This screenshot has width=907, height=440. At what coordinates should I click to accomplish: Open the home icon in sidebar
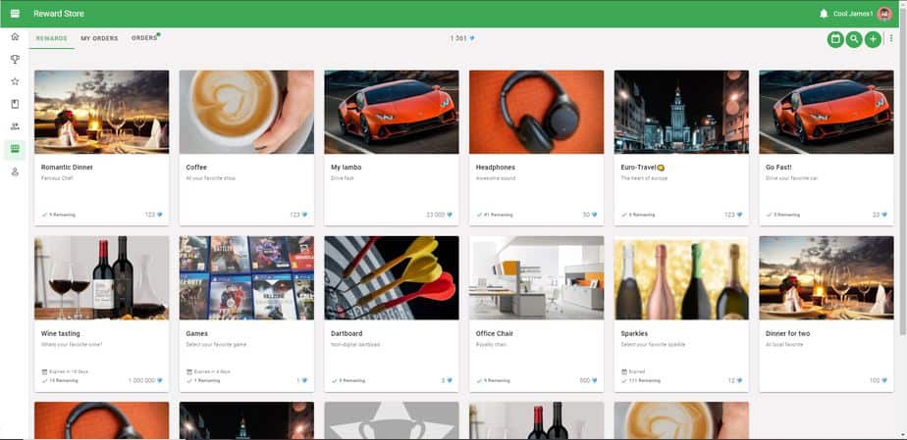coord(15,36)
